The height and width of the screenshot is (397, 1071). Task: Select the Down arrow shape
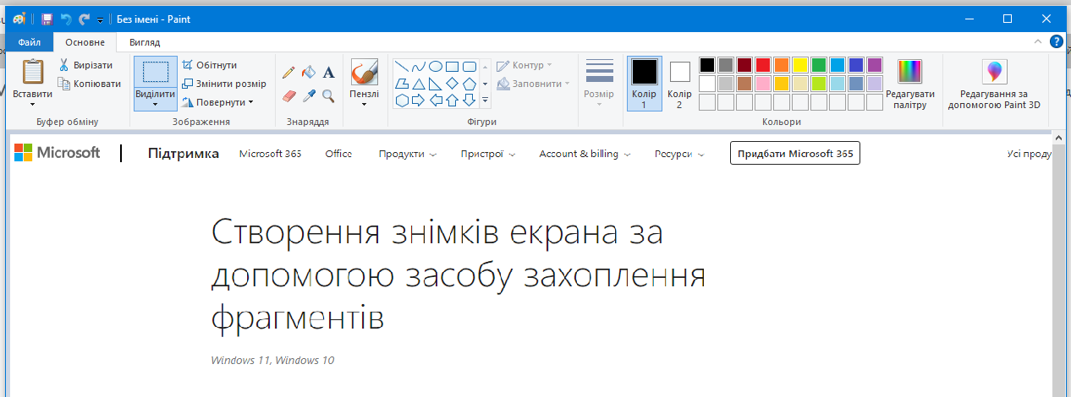pyautogui.click(x=470, y=101)
